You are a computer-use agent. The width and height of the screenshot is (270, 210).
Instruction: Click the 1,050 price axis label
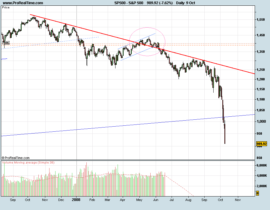260,110
